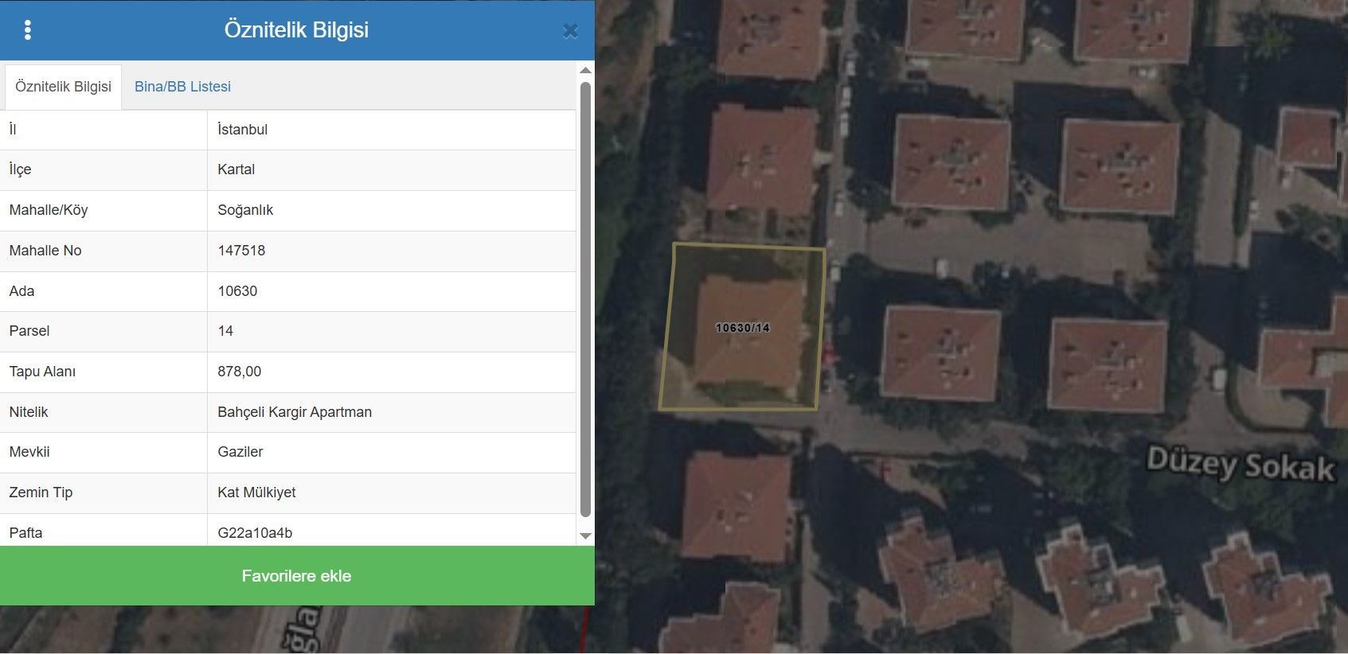
Task: Select the İstanbul value in İl row
Action: click(x=242, y=130)
